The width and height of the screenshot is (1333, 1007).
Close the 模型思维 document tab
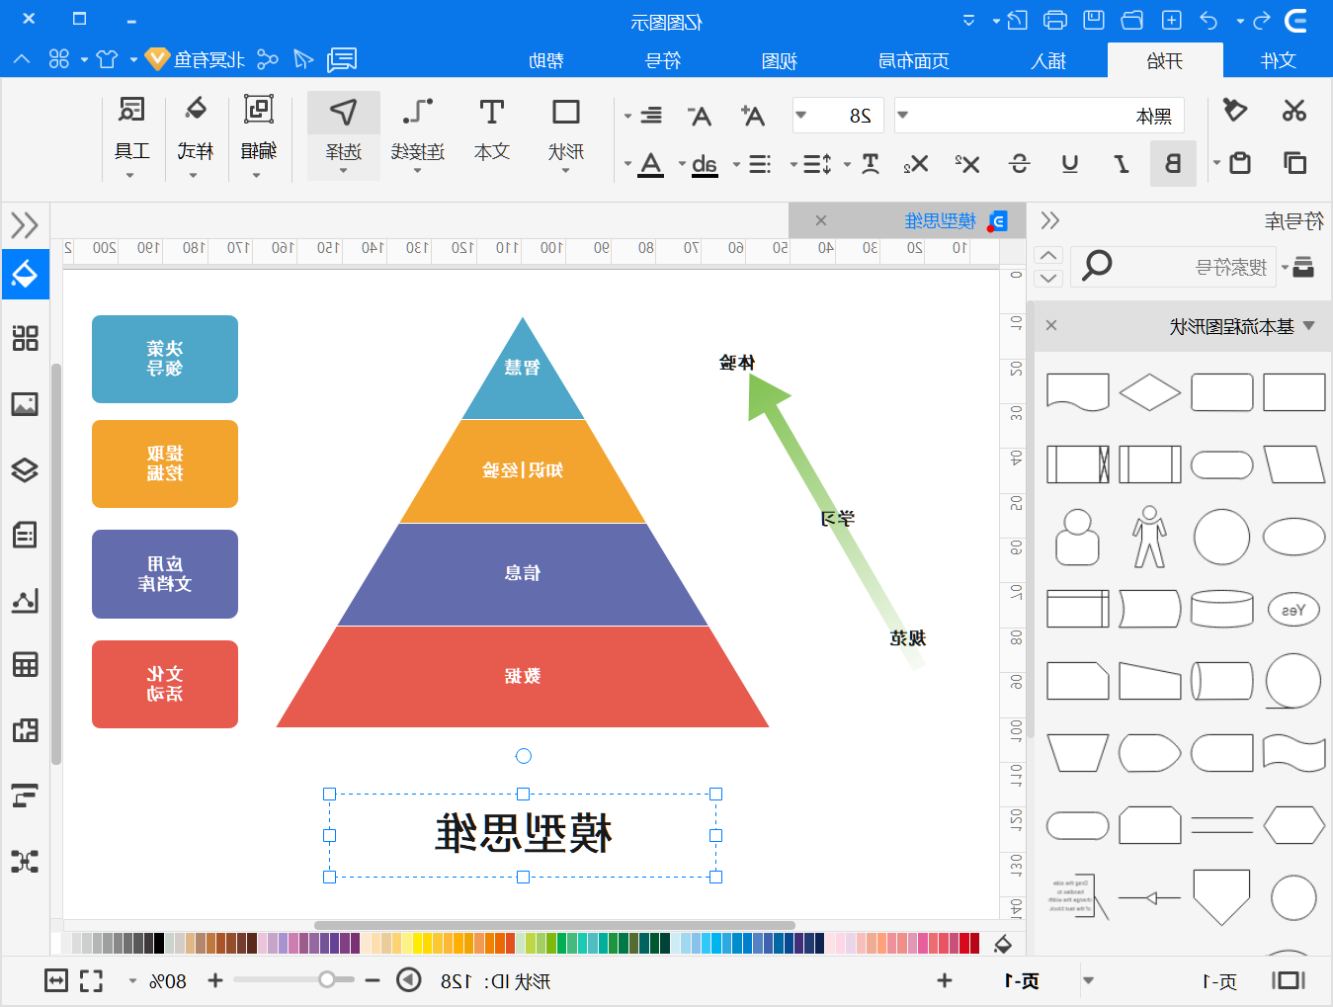[820, 220]
